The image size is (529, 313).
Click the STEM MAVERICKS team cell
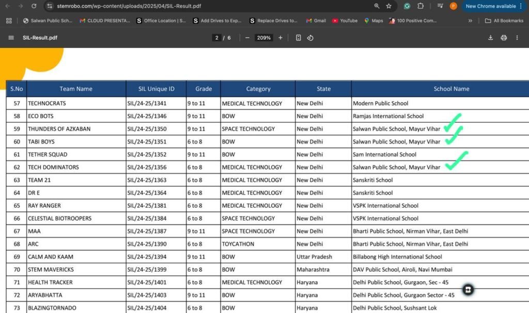coord(76,270)
